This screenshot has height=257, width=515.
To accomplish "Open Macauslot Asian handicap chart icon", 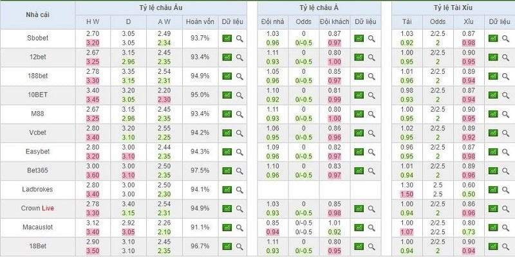I will (359, 228).
